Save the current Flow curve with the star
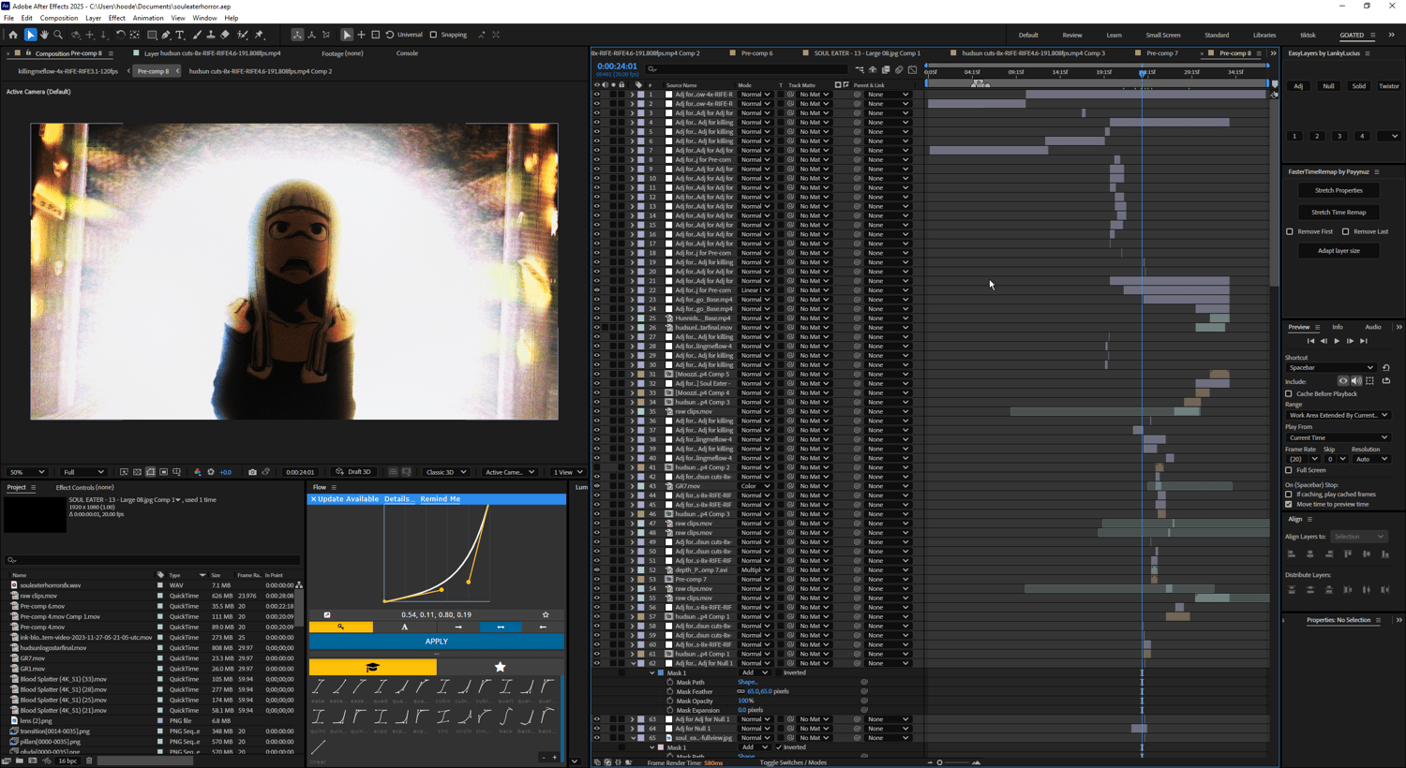The image size is (1406, 768). tap(546, 615)
